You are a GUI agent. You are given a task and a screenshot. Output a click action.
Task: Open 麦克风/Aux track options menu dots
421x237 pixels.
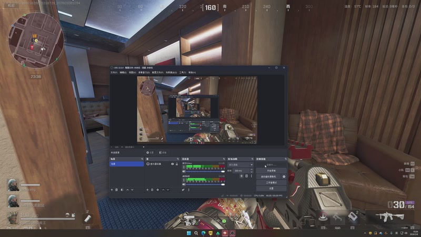184,167
